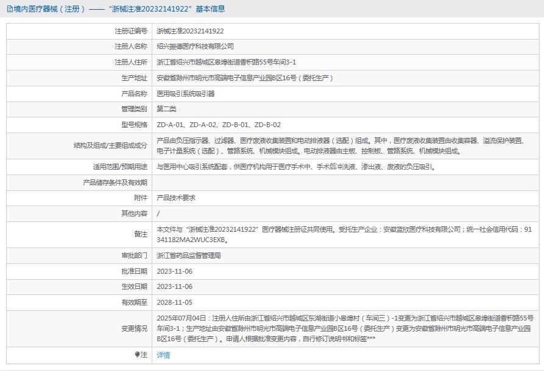544x371 pixels.
Task: Click model specification text ZD-A-01、ZD-A-02
Action: click(x=187, y=125)
